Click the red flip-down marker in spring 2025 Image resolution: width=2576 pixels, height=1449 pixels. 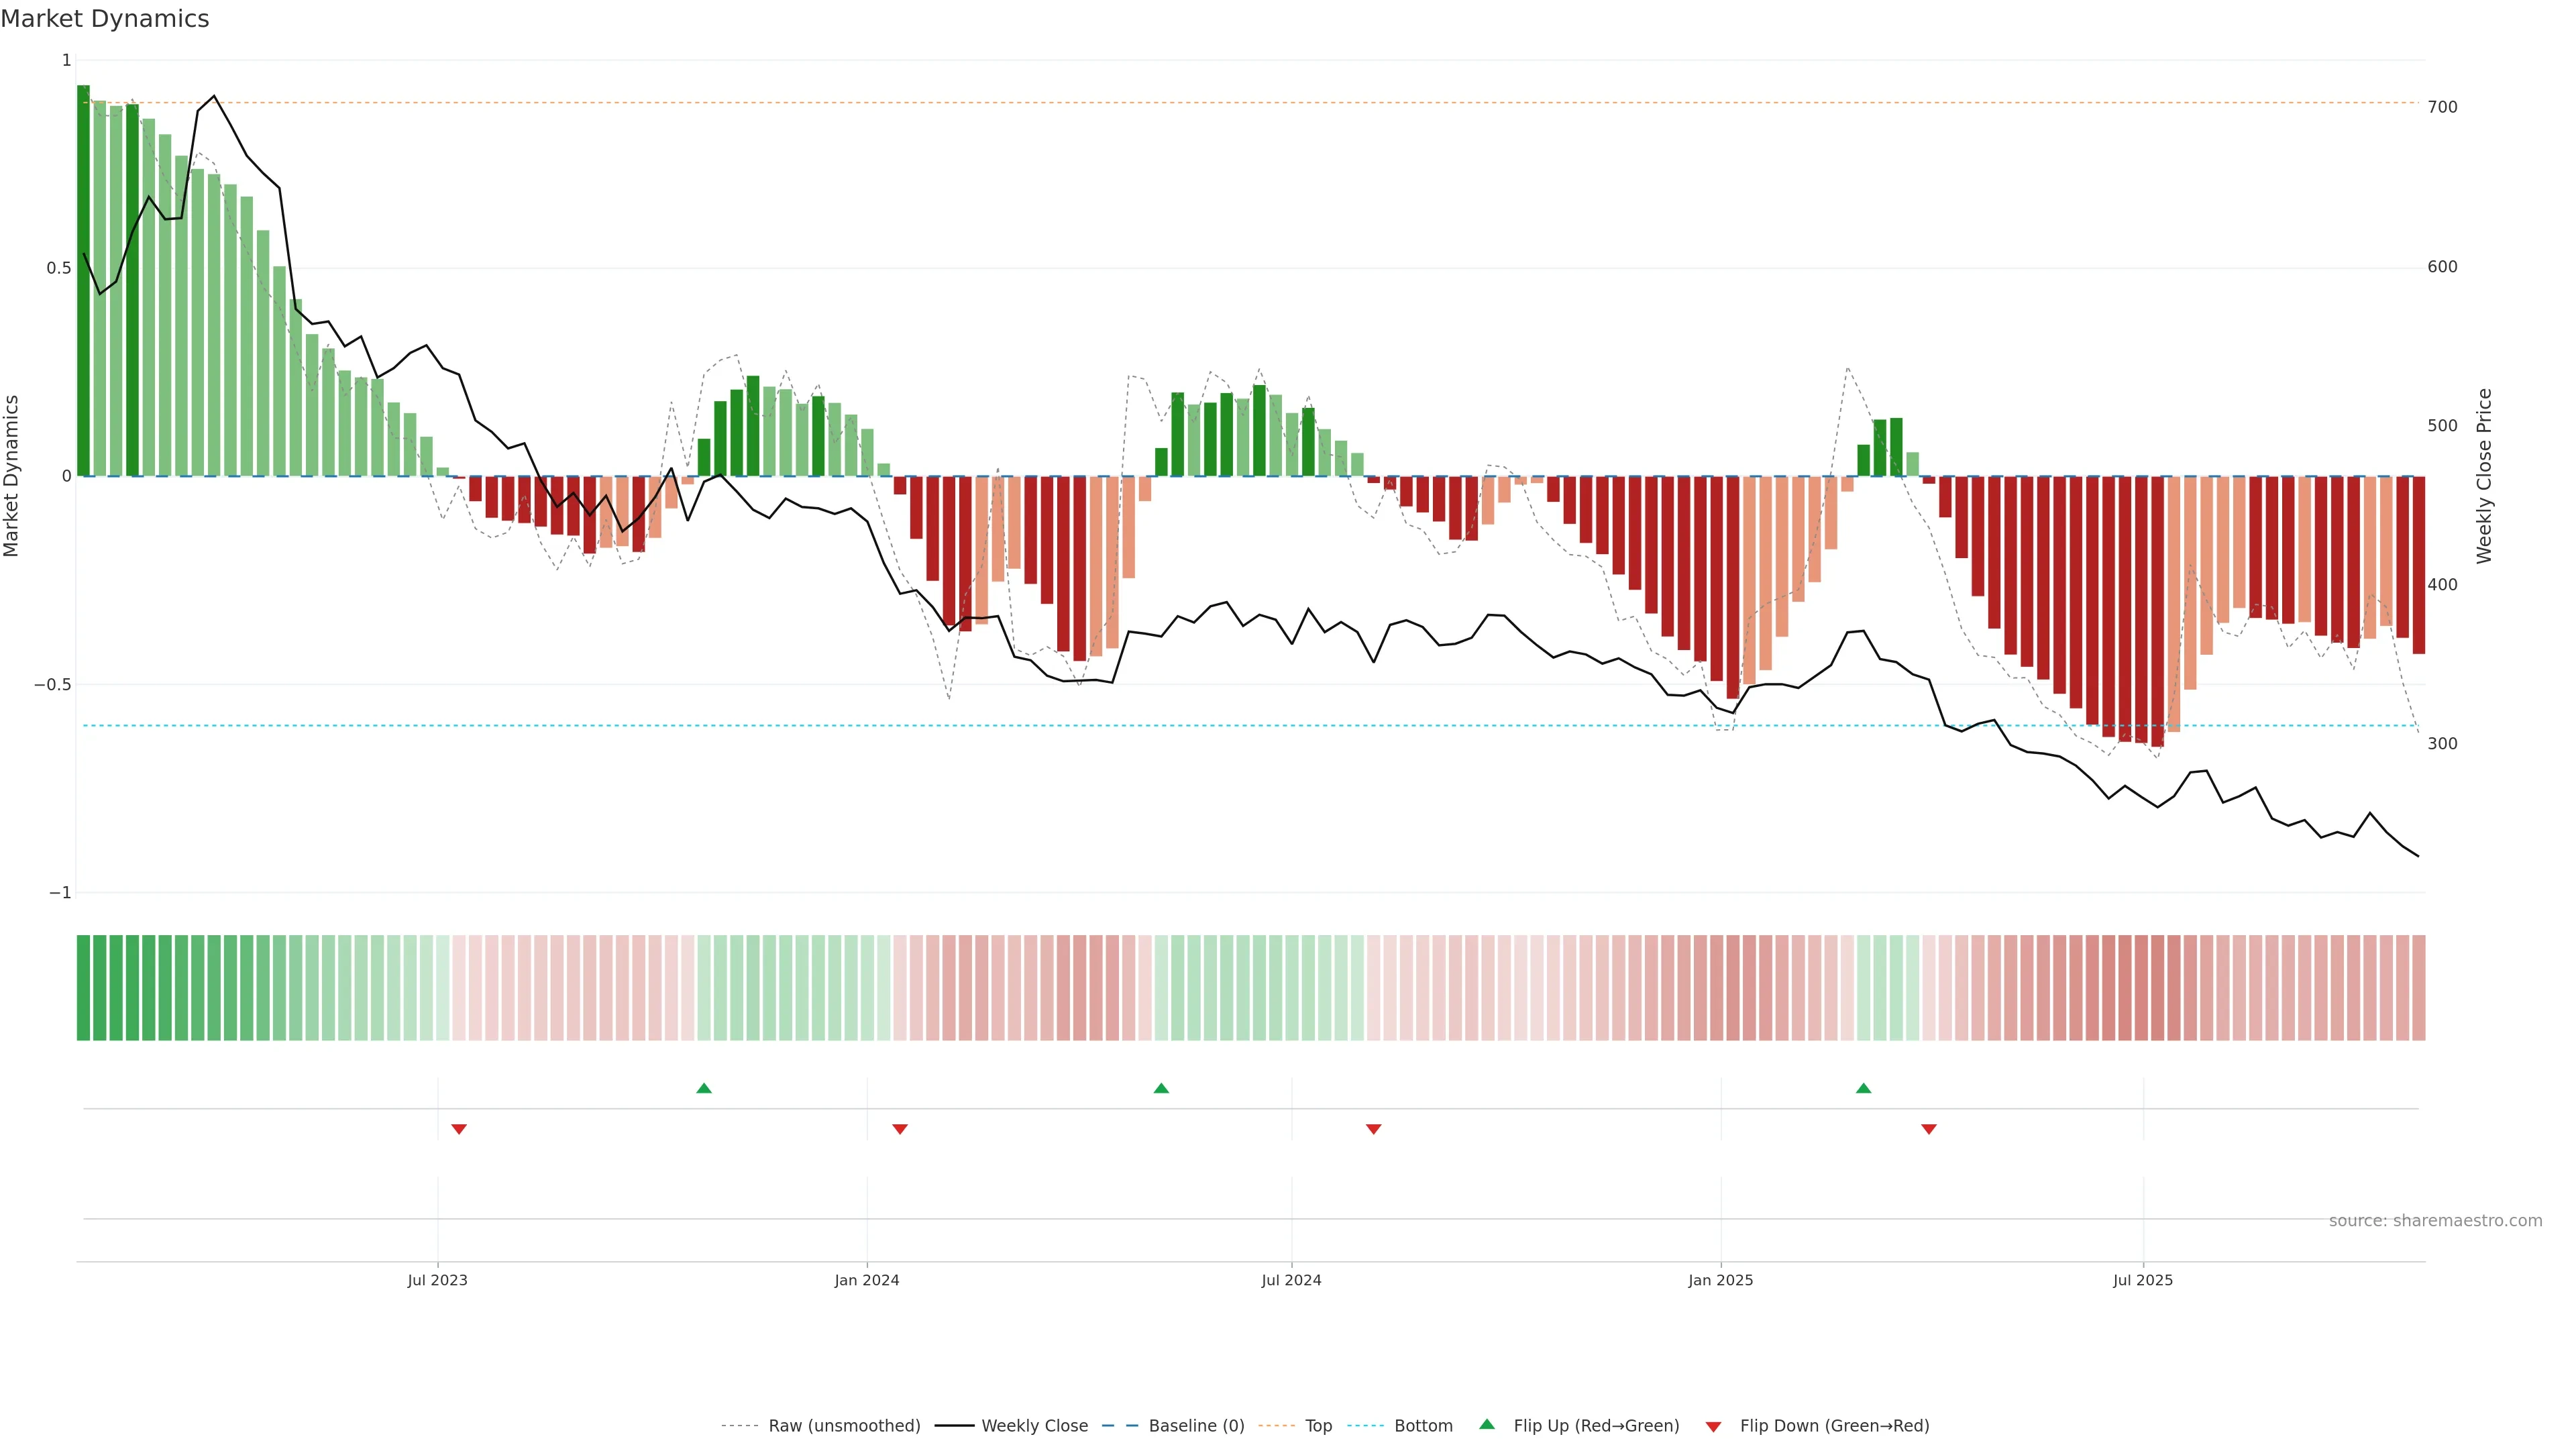(1929, 1129)
